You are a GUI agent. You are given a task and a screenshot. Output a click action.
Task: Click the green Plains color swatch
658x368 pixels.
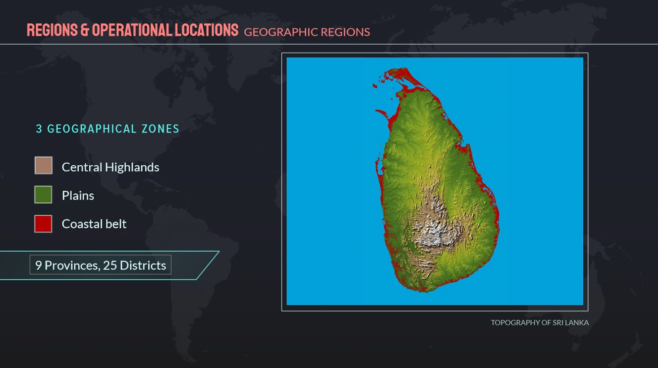pos(43,194)
